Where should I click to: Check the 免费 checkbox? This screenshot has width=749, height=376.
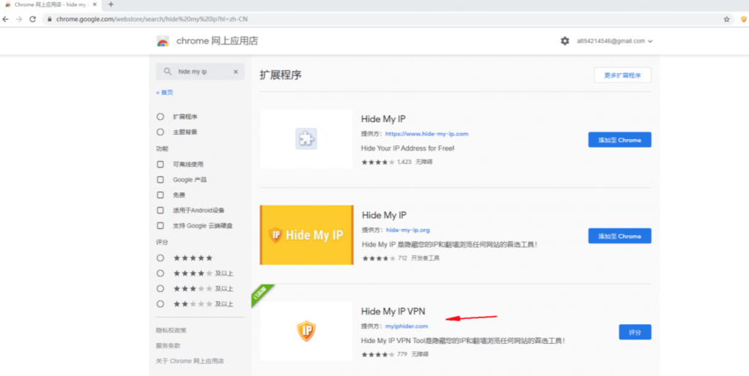[160, 195]
